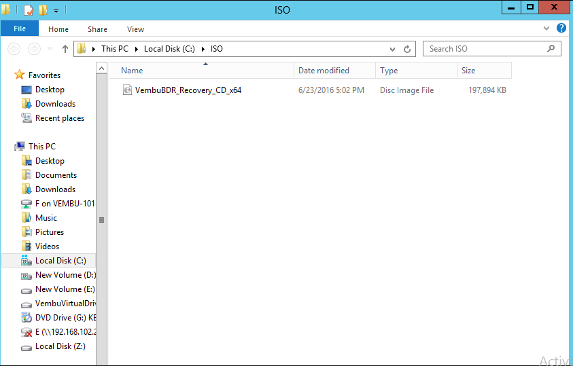Expand arrow before This PC breadcrumb
The height and width of the screenshot is (366, 573).
pyautogui.click(x=94, y=49)
